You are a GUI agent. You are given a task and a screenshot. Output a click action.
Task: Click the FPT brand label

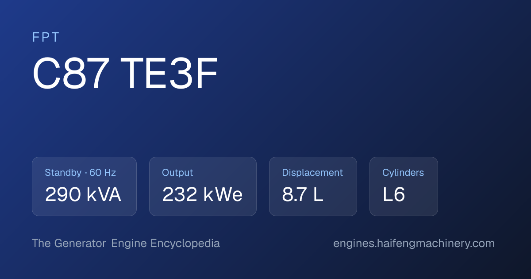(x=46, y=38)
